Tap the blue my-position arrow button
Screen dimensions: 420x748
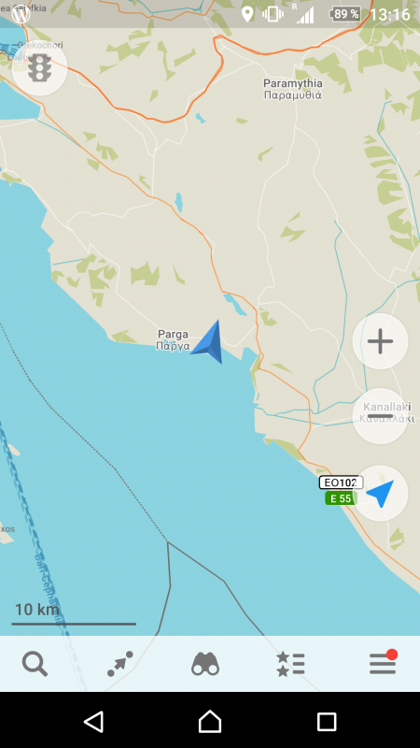(x=380, y=494)
